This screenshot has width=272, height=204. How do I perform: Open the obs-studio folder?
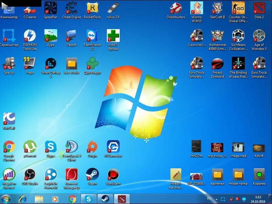[x=71, y=66]
